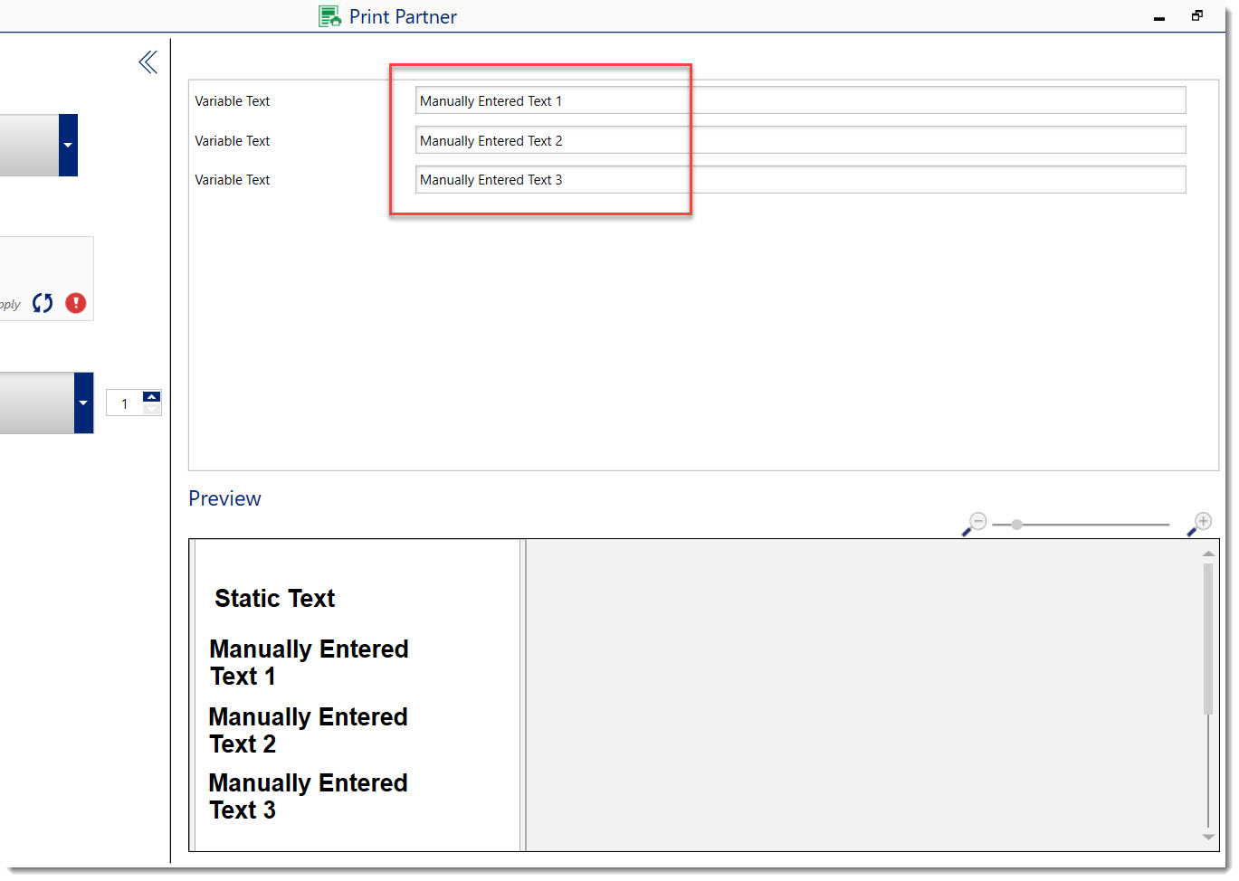Zoom in the preview with magnifier plus

1200,524
